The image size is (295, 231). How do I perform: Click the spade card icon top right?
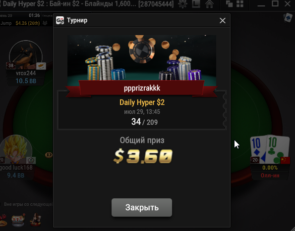click(x=288, y=18)
